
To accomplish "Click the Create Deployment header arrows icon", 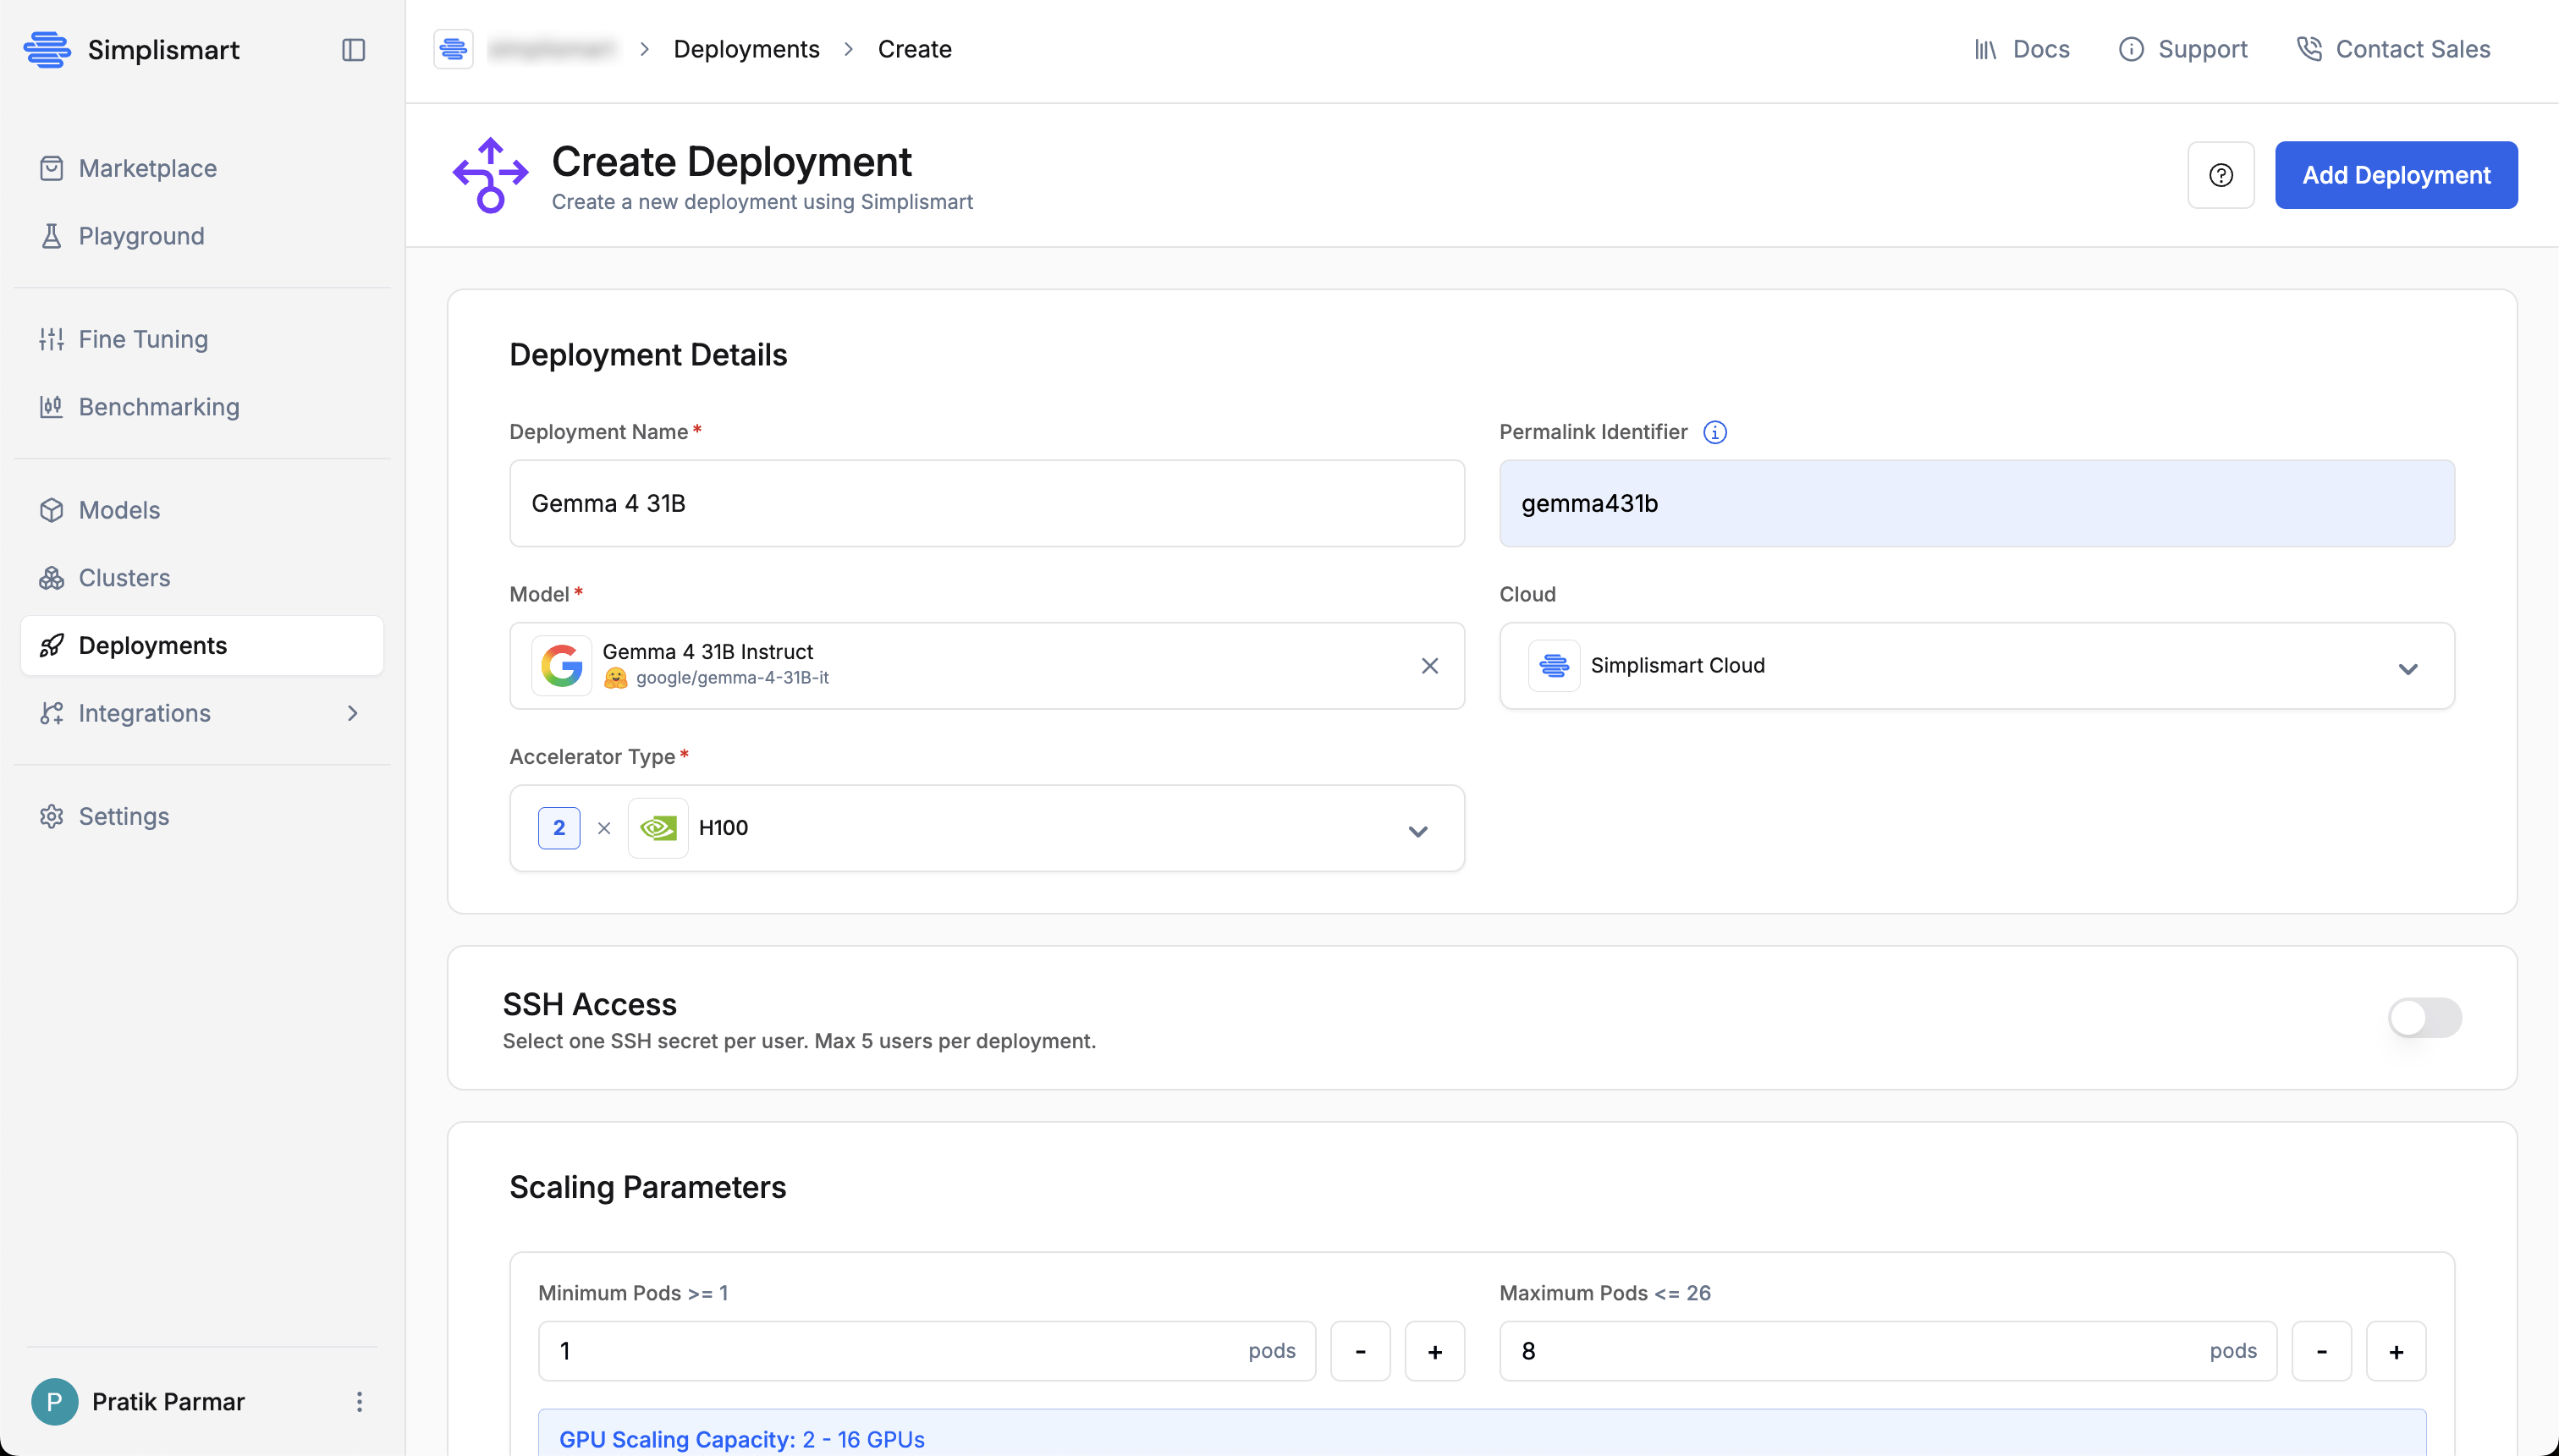I will point(490,175).
